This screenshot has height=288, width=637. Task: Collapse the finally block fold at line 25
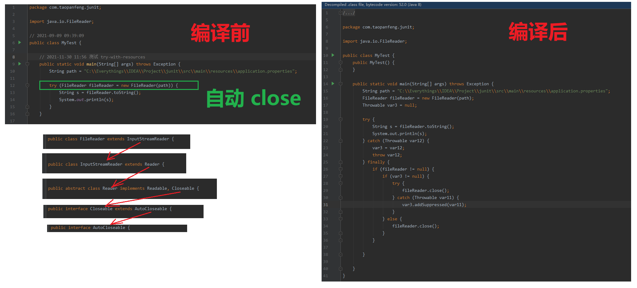(x=340, y=162)
